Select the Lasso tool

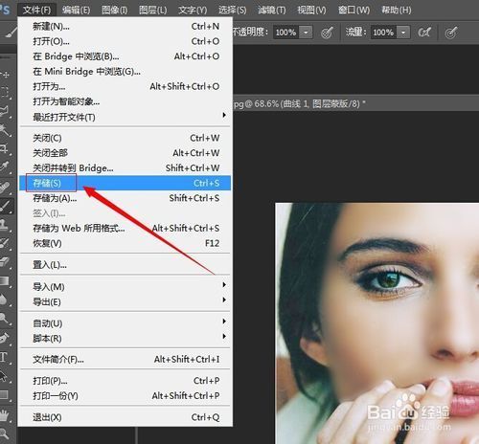coord(6,111)
